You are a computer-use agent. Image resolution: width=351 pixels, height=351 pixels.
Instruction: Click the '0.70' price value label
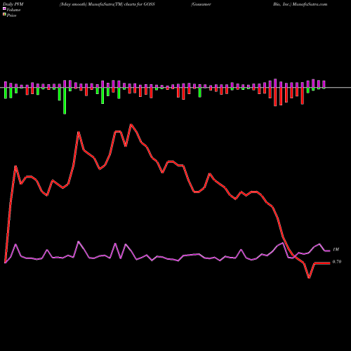(337, 262)
